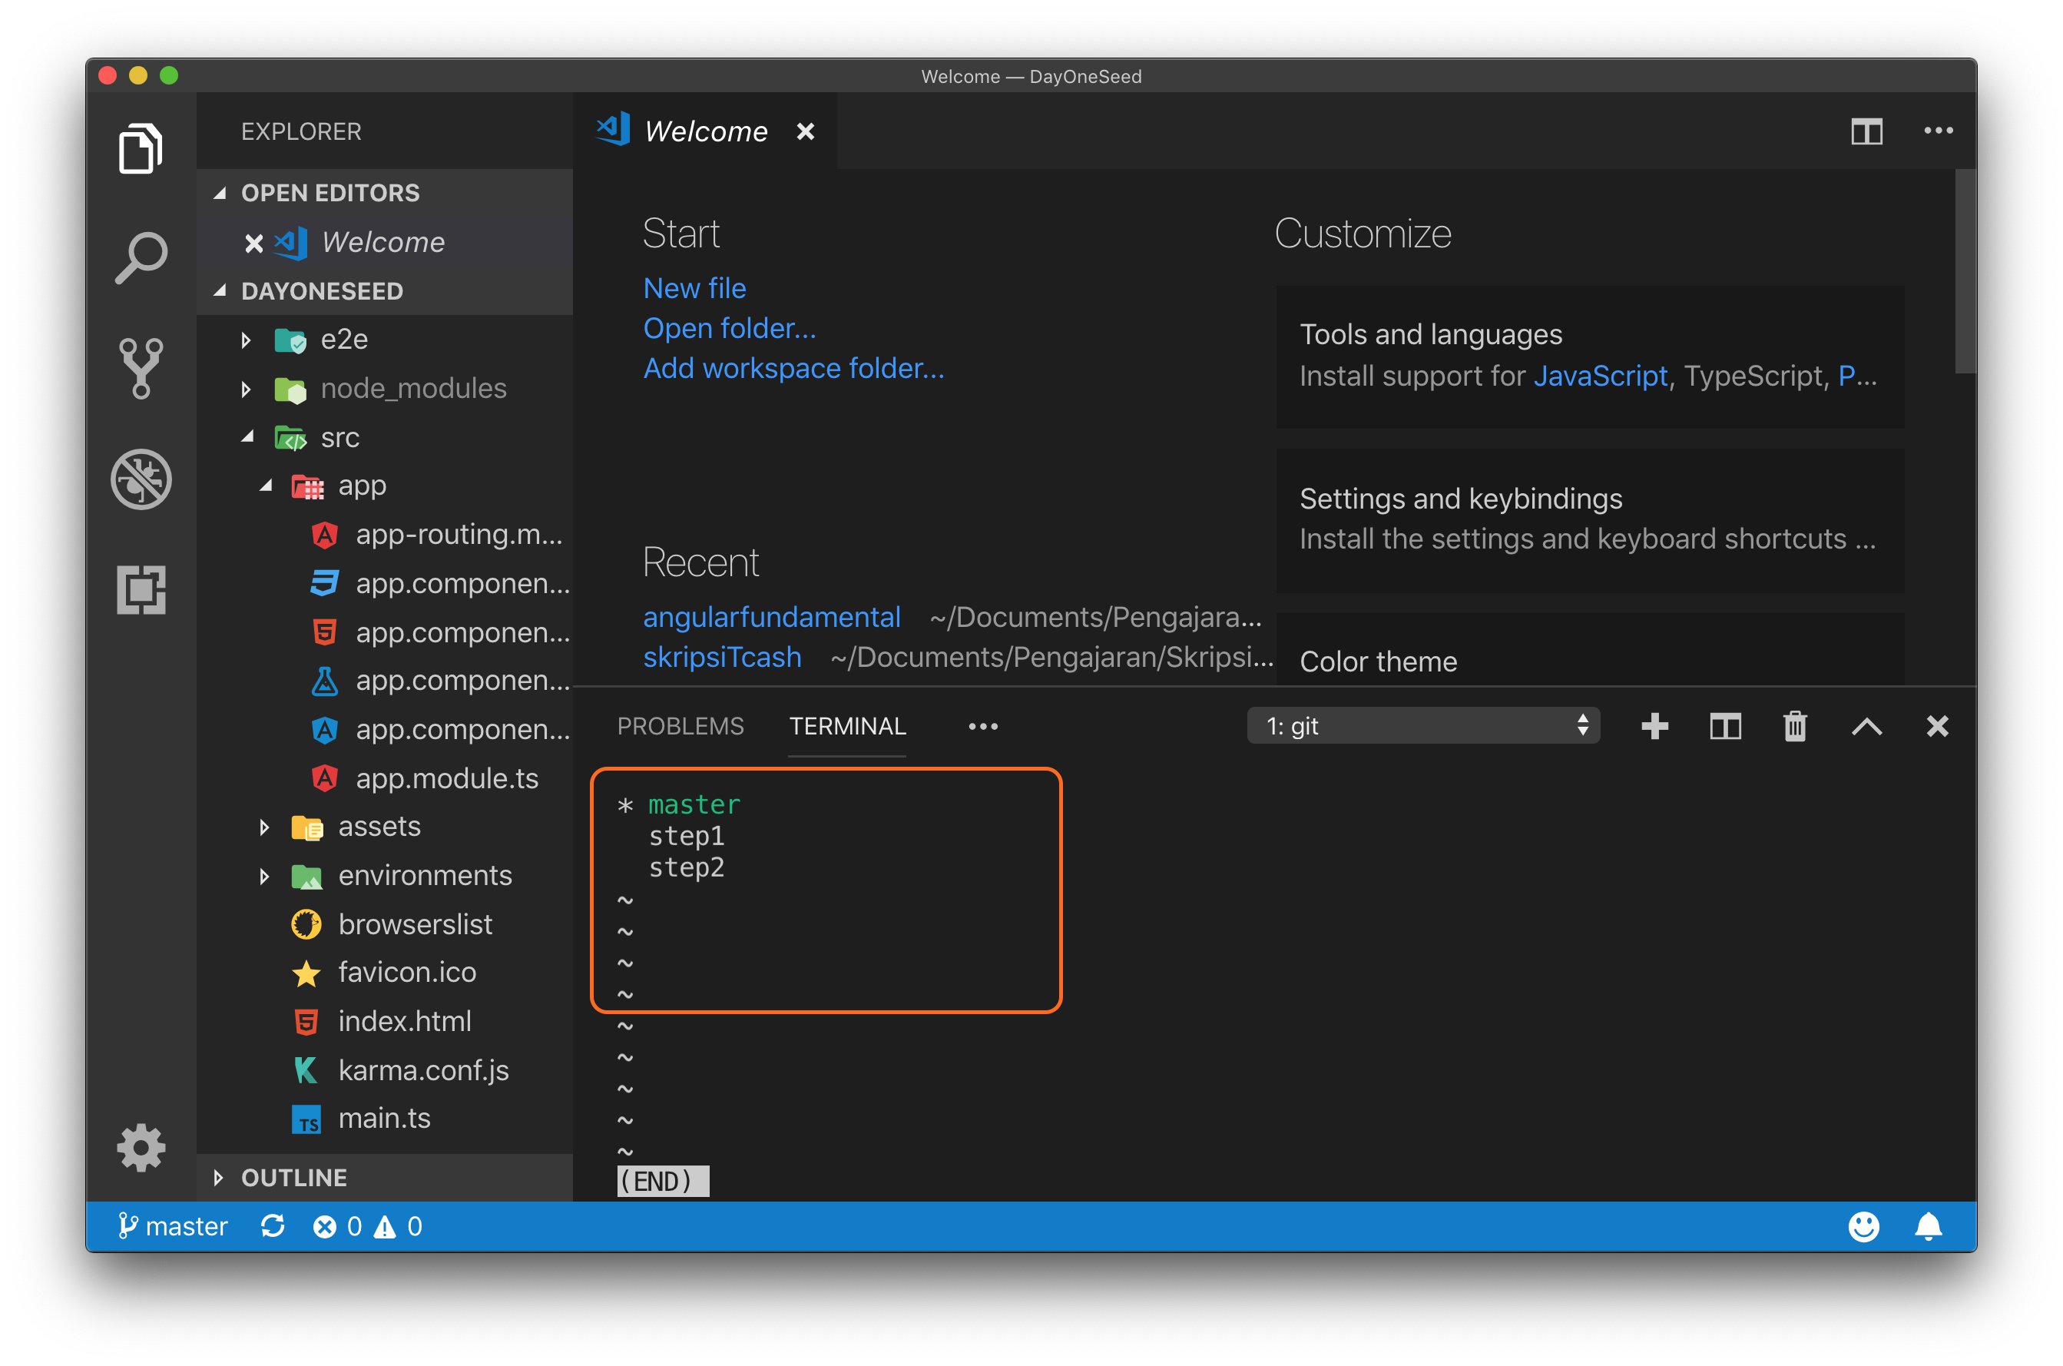
Task: Open recent project angularfundamental
Action: 770,617
